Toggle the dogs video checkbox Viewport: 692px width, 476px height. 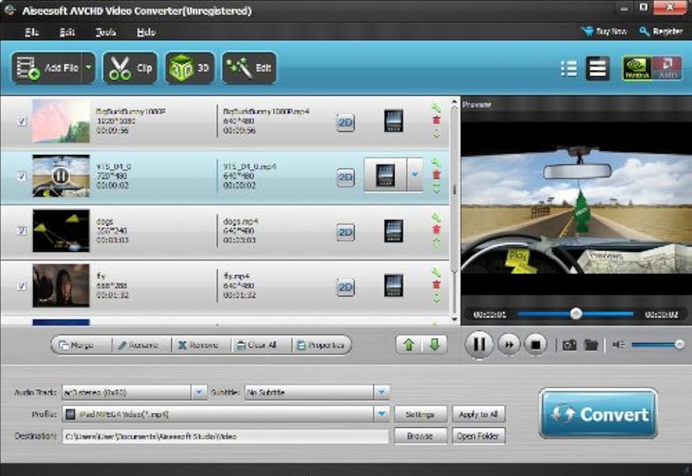pyautogui.click(x=21, y=230)
